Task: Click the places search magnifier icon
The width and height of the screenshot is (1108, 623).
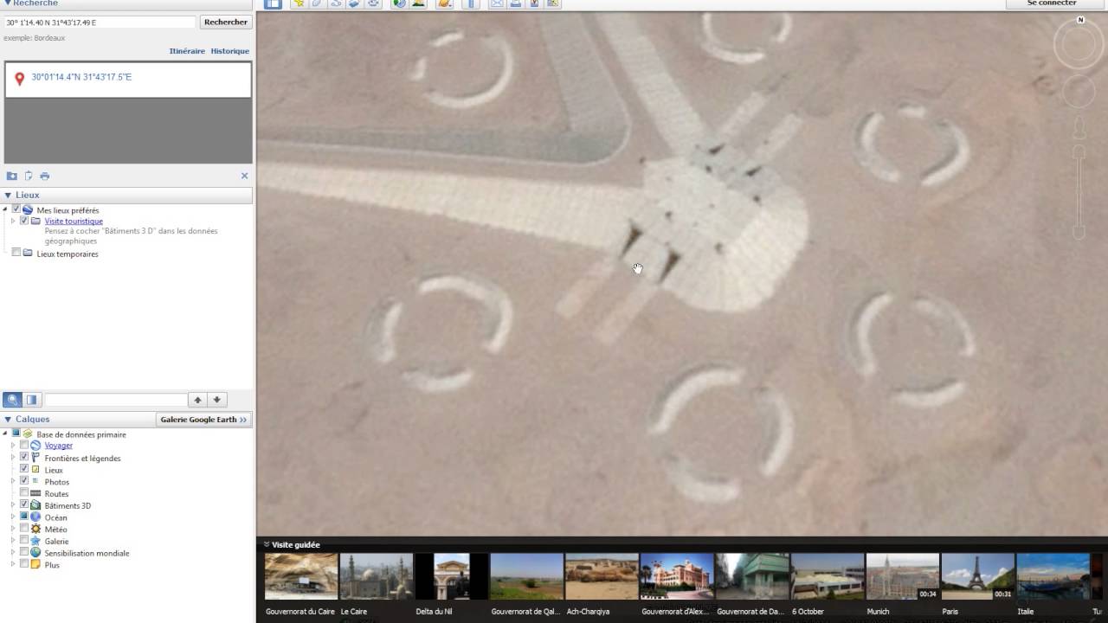Action: coord(12,400)
